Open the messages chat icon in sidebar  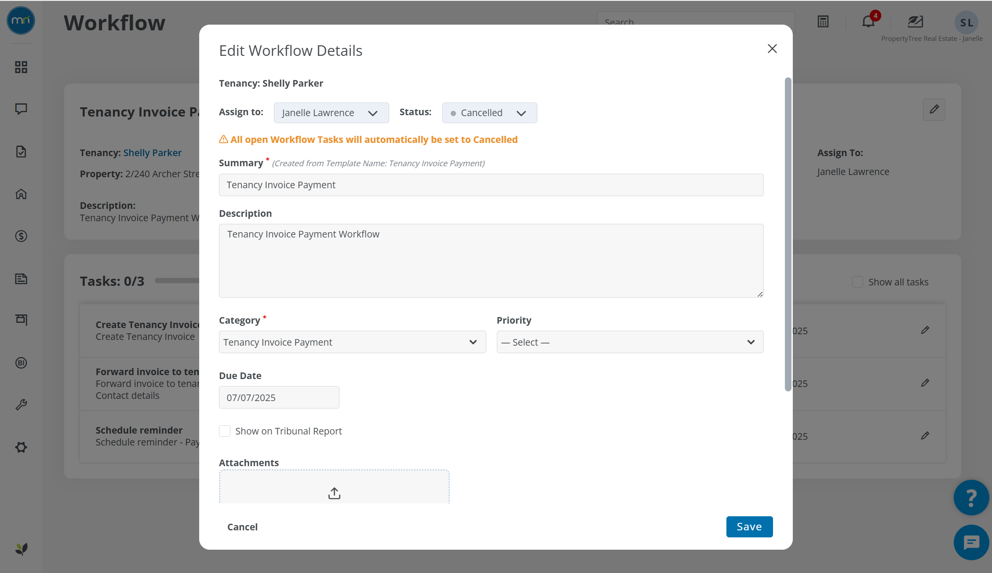click(21, 109)
